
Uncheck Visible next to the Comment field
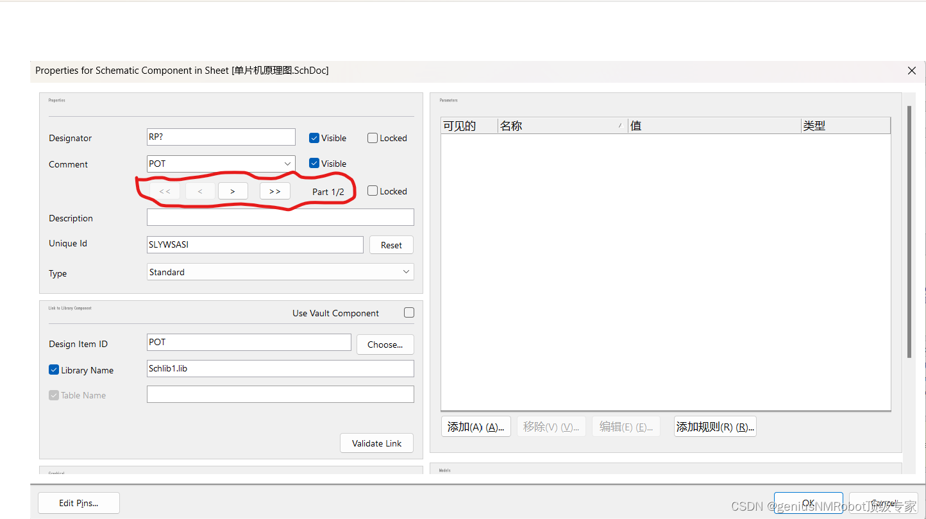click(x=314, y=163)
